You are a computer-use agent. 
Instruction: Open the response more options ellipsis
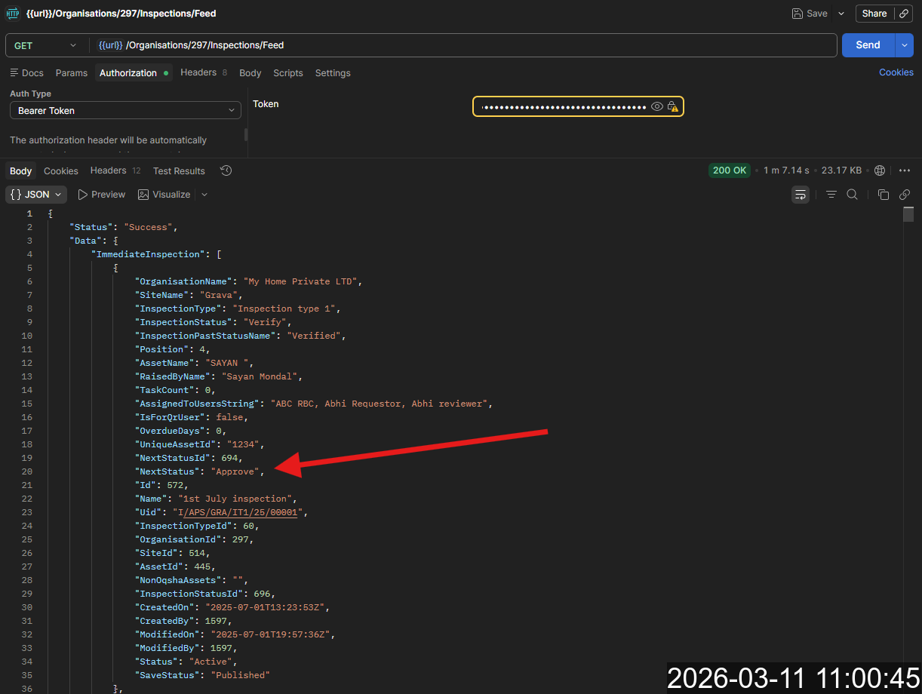coord(905,170)
